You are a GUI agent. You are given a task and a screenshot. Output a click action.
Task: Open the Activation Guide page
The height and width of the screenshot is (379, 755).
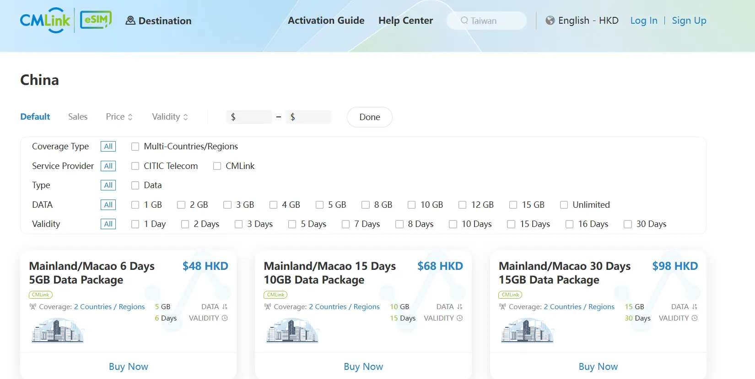(x=326, y=21)
